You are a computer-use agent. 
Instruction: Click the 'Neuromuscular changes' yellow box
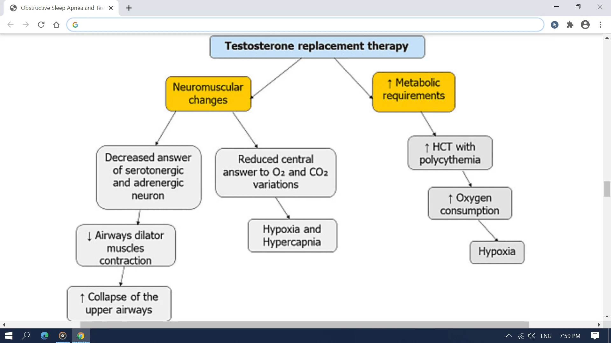(208, 94)
